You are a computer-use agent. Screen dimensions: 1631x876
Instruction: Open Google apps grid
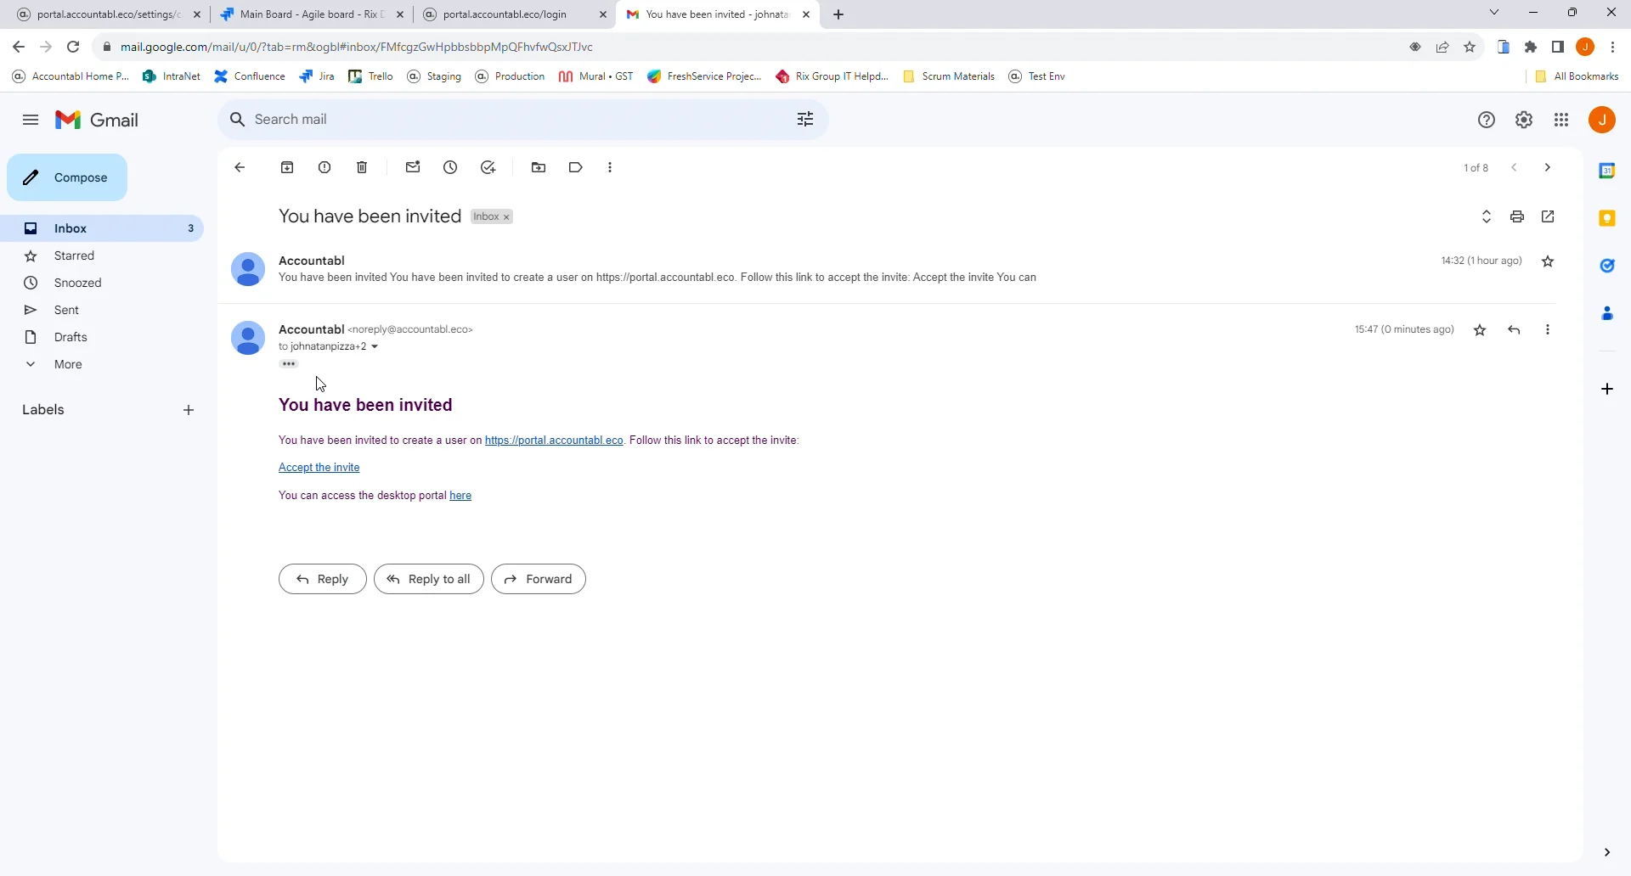[1561, 121]
